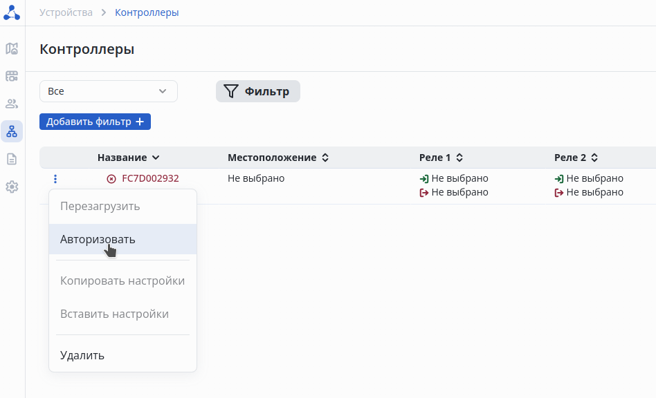Choose Удалить in the context menu

(x=82, y=356)
